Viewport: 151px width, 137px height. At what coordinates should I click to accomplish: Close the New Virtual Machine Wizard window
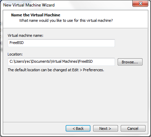point(140,3)
